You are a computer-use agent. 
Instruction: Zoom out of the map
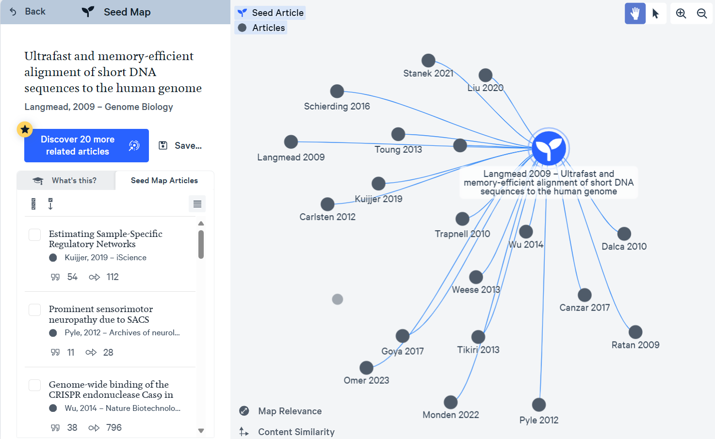(x=702, y=14)
